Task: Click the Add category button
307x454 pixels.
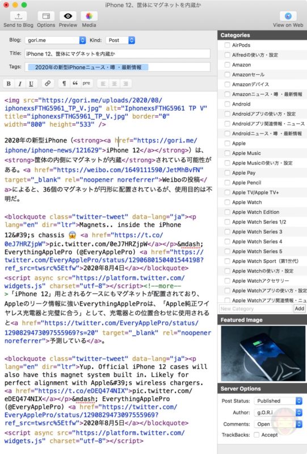Action: (300, 308)
